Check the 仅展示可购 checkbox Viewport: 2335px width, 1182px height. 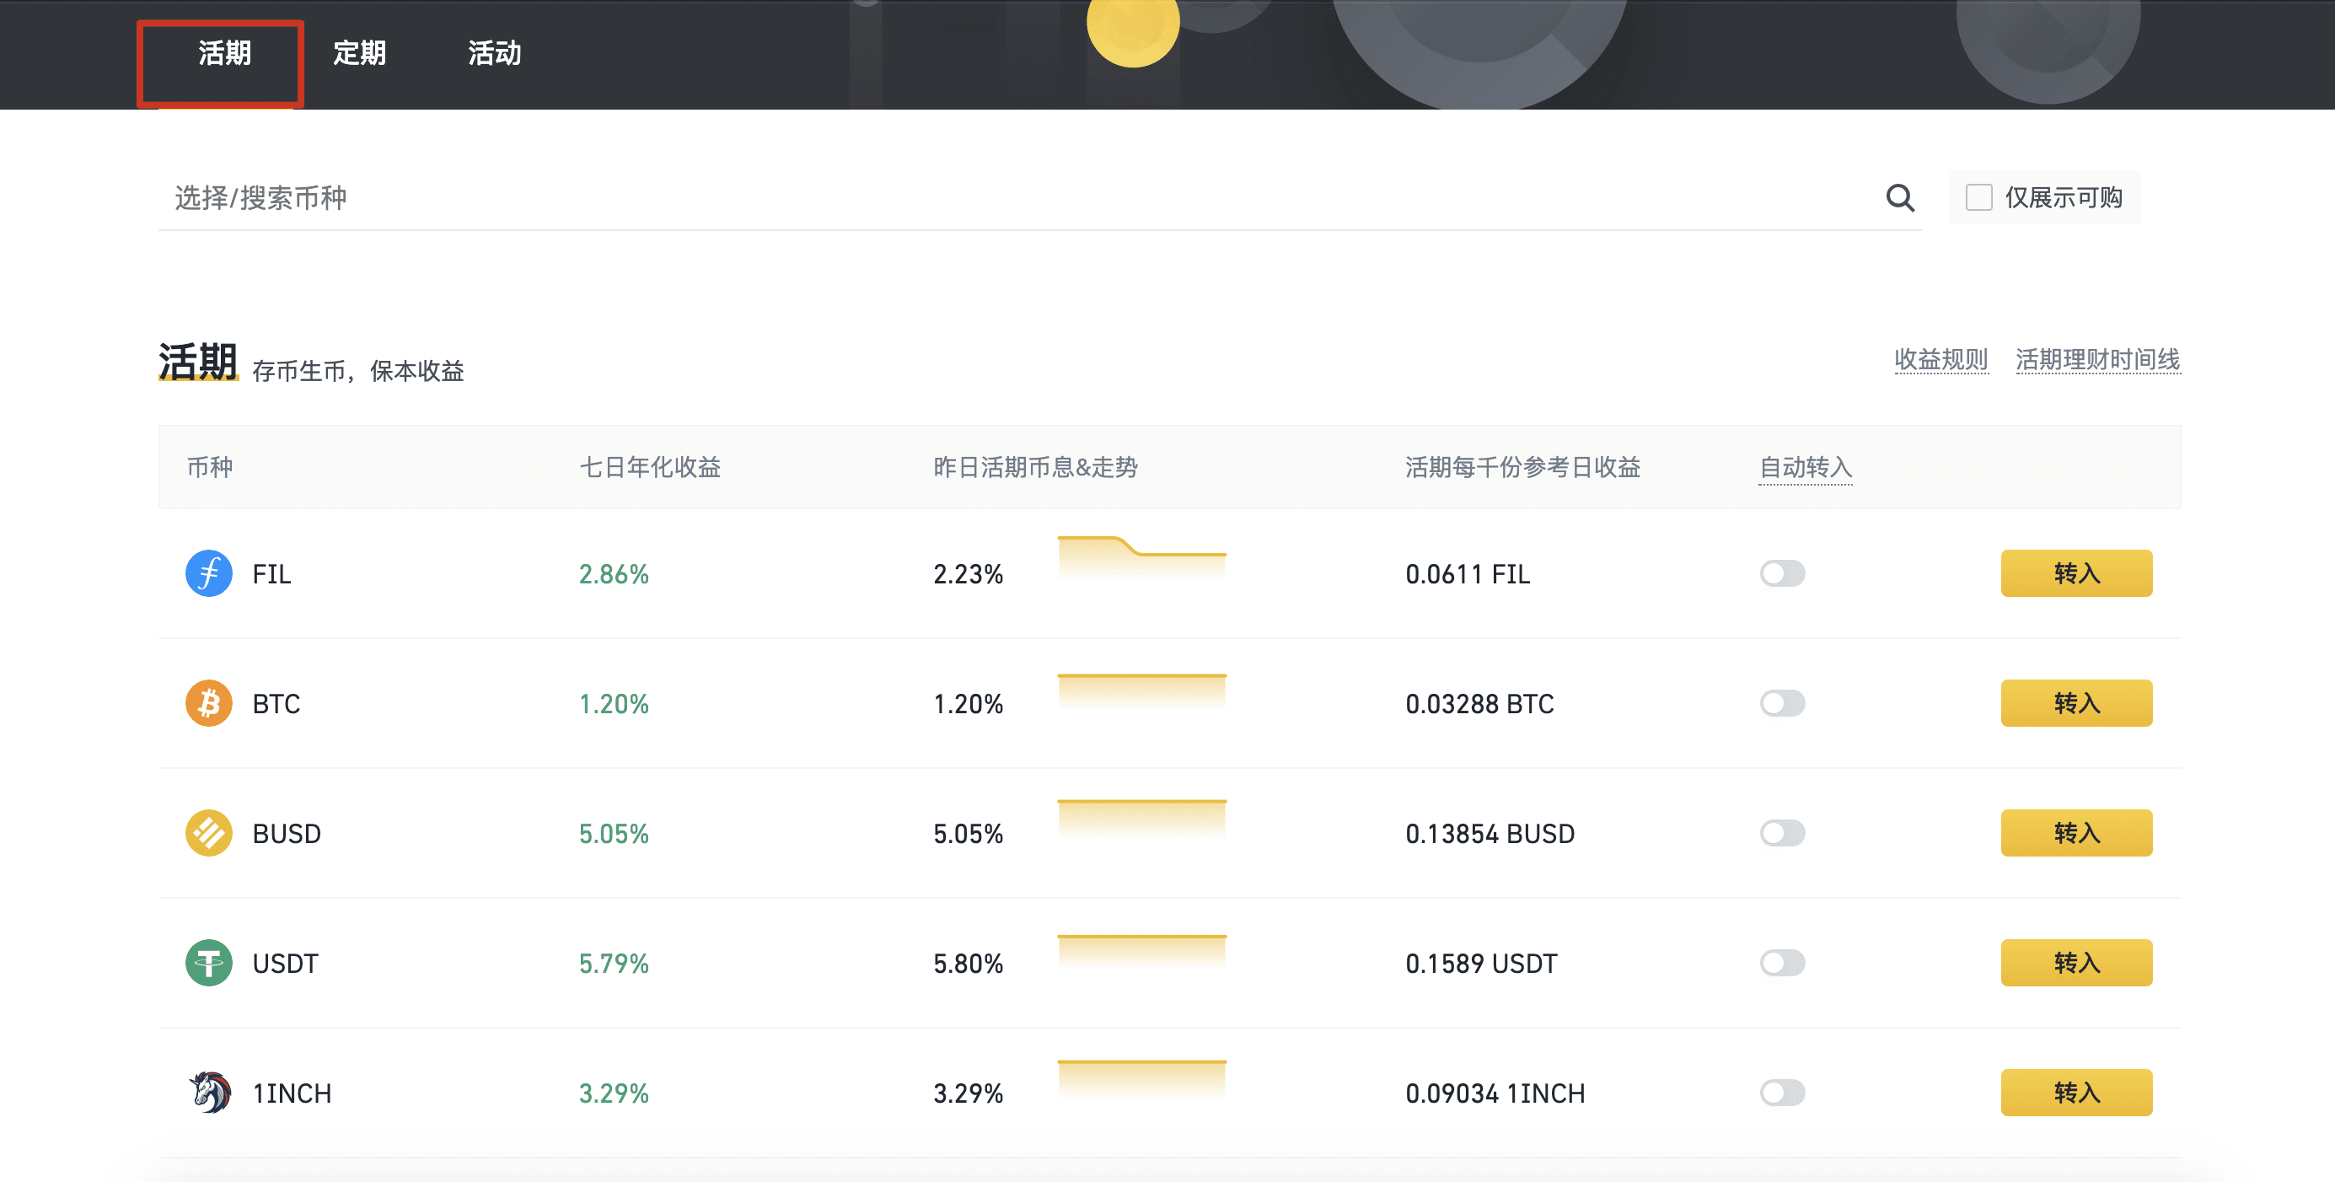1978,197
